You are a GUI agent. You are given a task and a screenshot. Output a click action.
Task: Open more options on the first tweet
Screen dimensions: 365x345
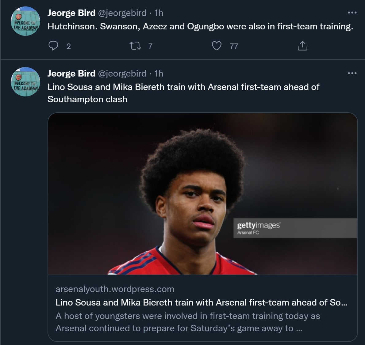[x=352, y=13]
